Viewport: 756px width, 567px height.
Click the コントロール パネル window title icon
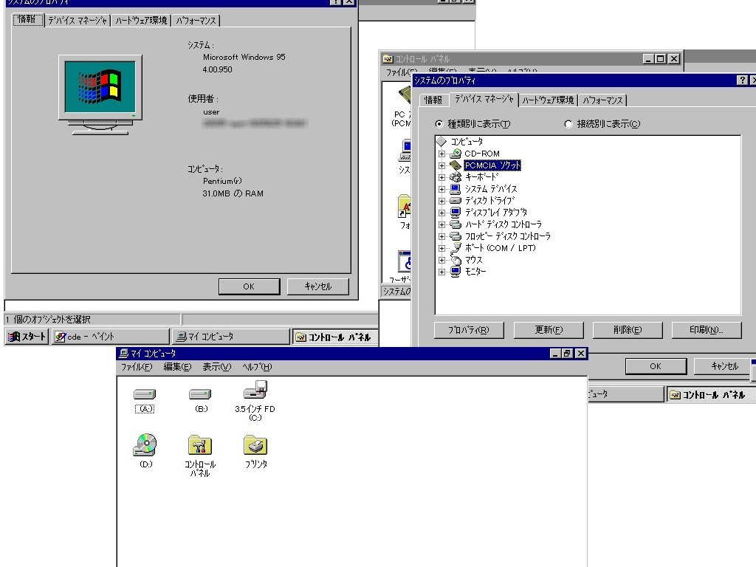point(388,59)
